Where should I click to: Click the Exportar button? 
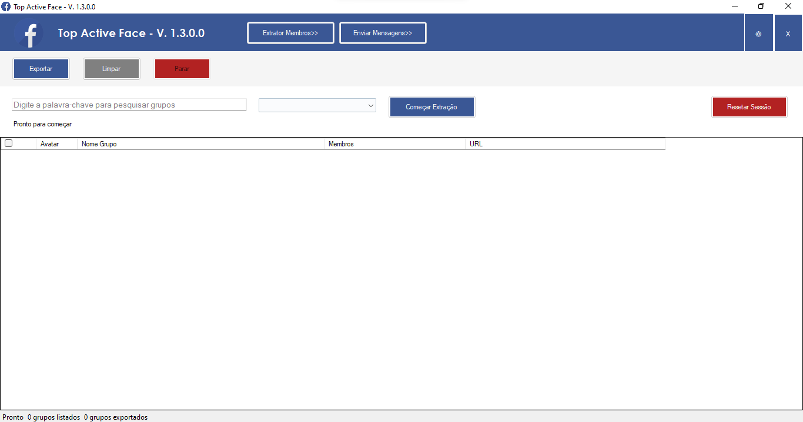click(41, 69)
